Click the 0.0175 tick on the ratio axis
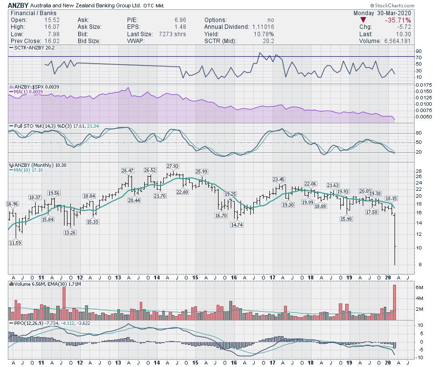This screenshot has height=367, width=440. click(x=424, y=85)
